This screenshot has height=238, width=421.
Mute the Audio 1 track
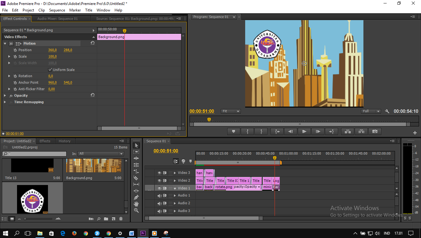(x=159, y=195)
